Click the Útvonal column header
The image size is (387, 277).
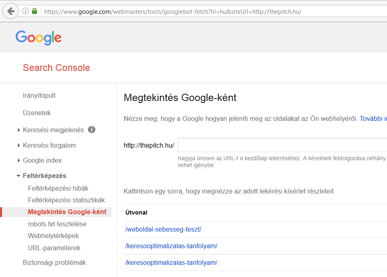coord(136,213)
